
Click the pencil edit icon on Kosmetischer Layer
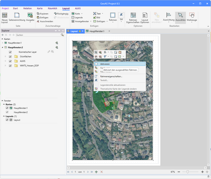49,51
